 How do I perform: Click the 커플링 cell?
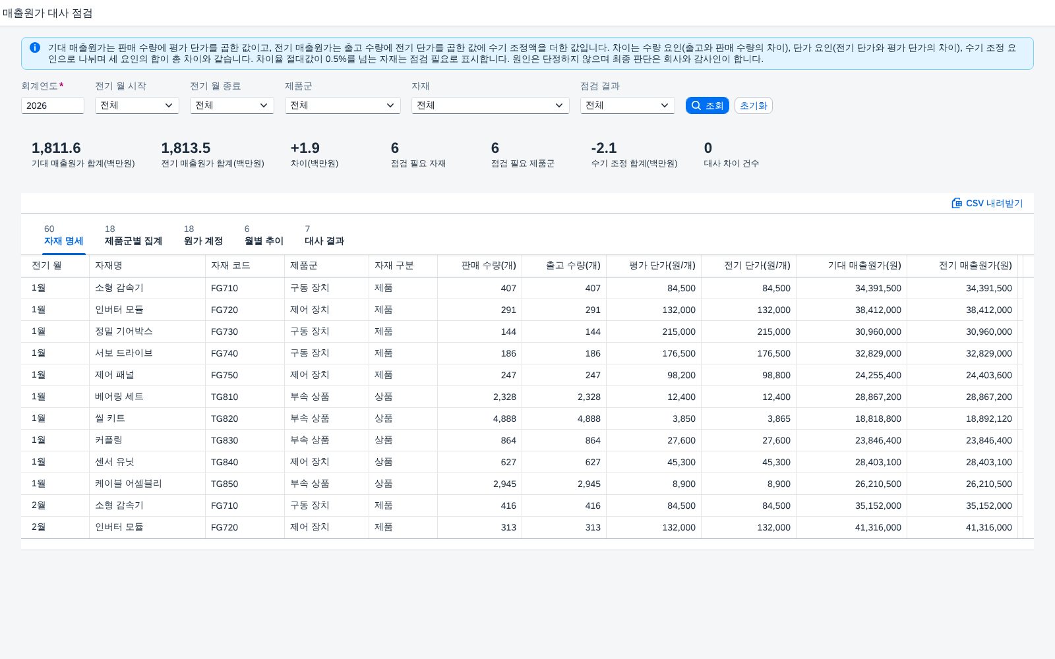(148, 440)
